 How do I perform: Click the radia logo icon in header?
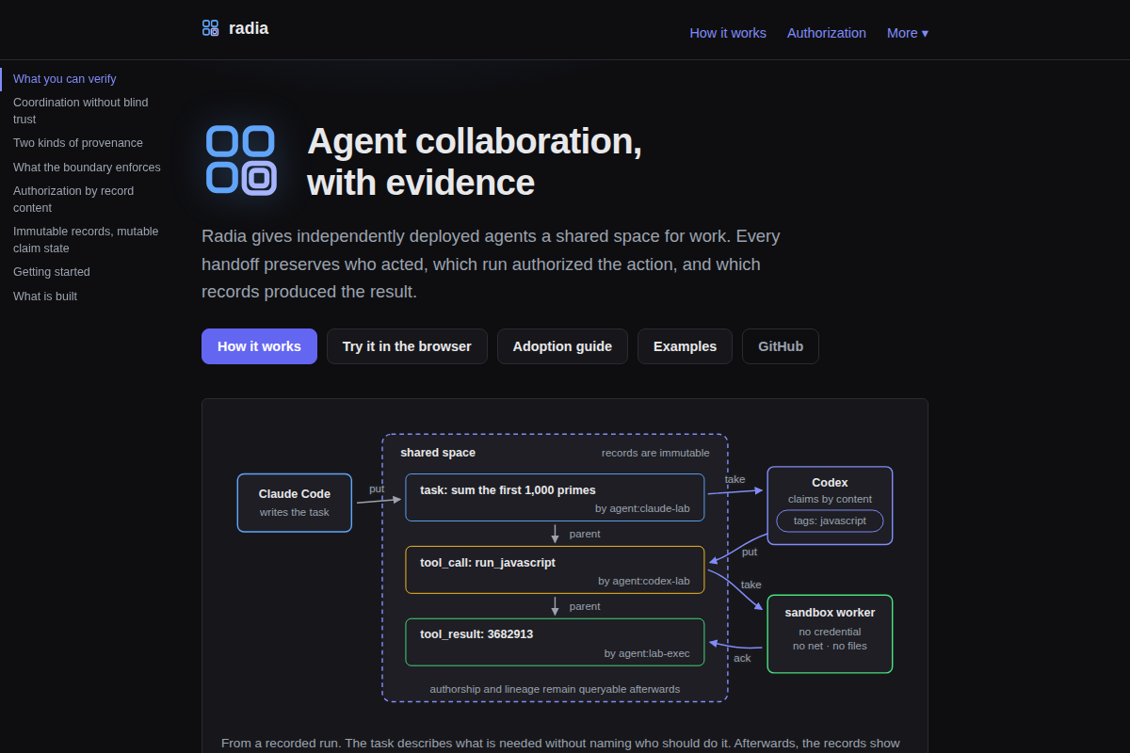click(x=210, y=28)
